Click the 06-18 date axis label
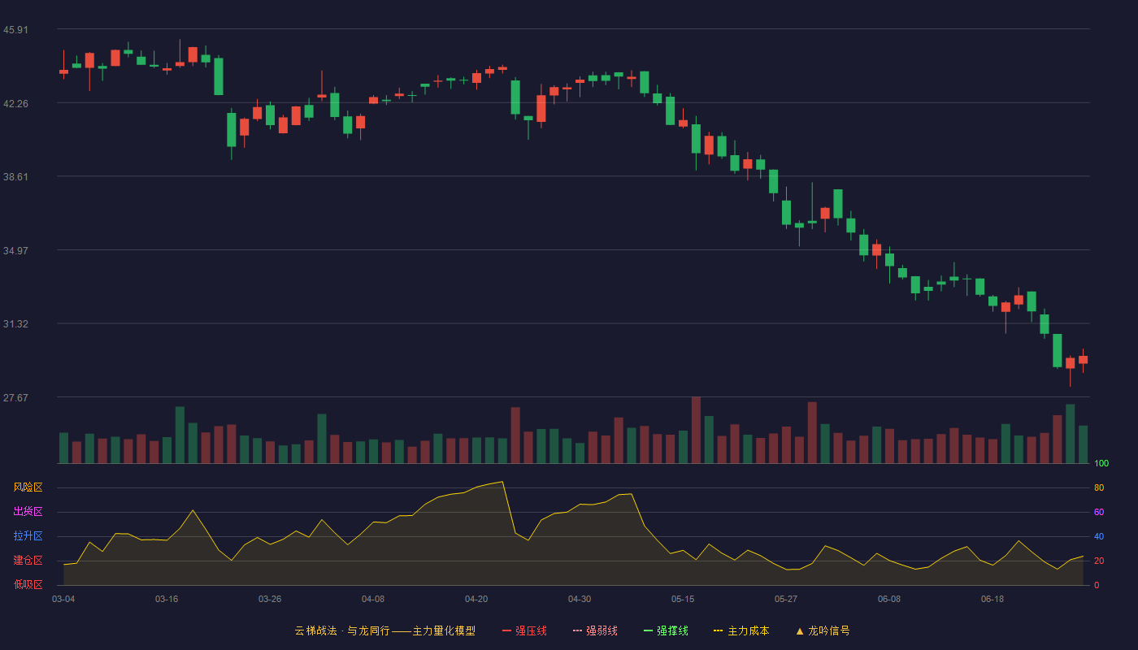 click(x=992, y=599)
